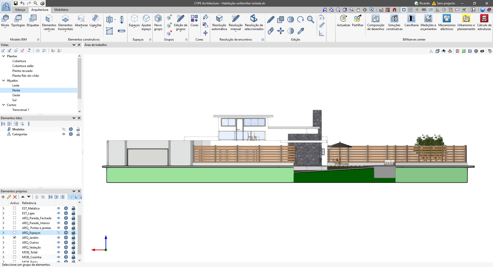Uncheck the Activa checkbox for ARQ_Jardim
The width and height of the screenshot is (493, 267).
pos(14,237)
